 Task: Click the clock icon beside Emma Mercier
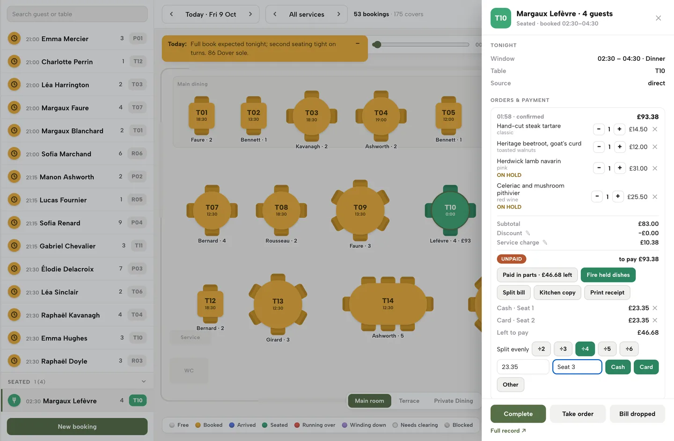coord(15,38)
